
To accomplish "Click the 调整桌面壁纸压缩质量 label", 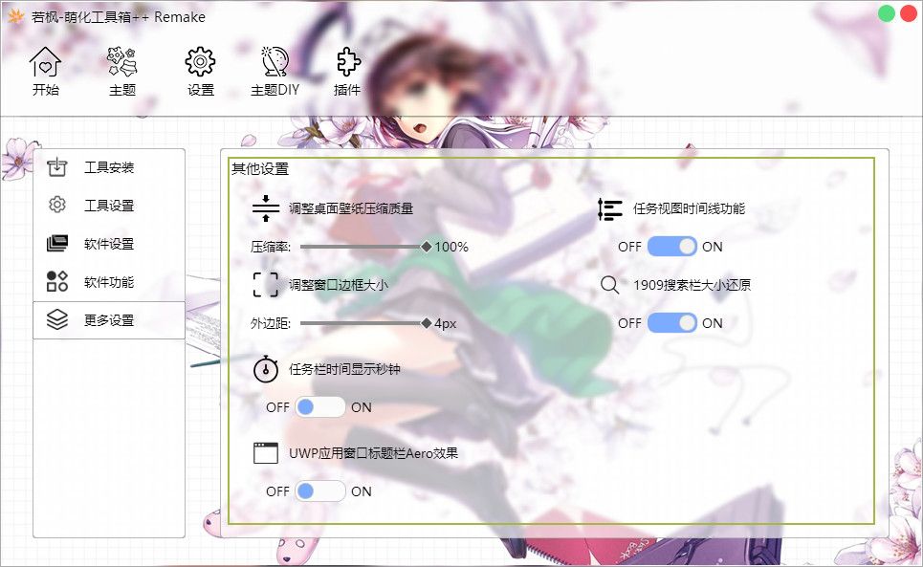I will pos(351,208).
